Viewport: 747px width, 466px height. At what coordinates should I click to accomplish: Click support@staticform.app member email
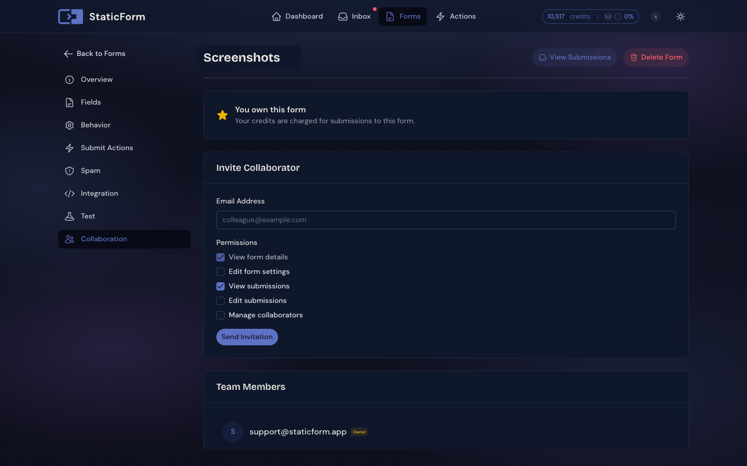(298, 432)
